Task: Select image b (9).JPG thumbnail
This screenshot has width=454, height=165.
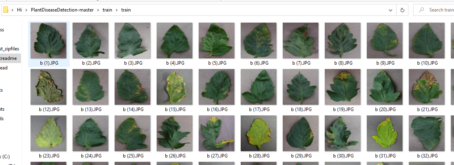Action: (x=385, y=40)
